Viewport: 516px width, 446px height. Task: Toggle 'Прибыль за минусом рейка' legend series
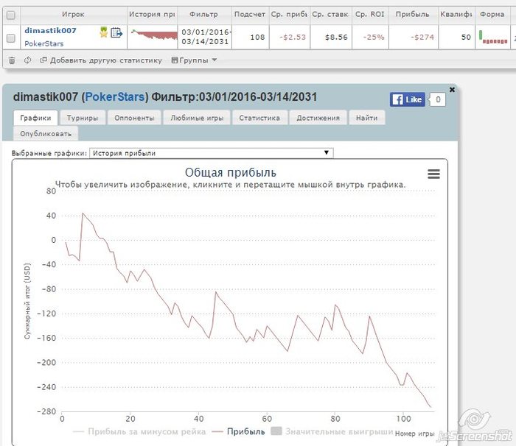139,431
